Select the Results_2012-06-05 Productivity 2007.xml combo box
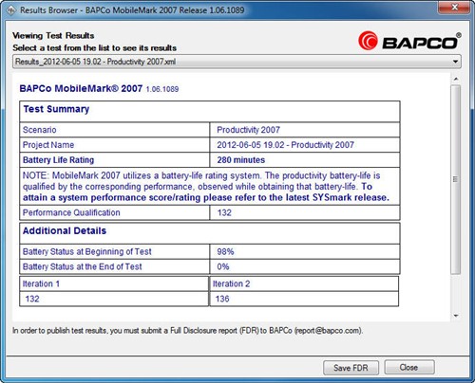The height and width of the screenshot is (383, 475). coord(237,62)
